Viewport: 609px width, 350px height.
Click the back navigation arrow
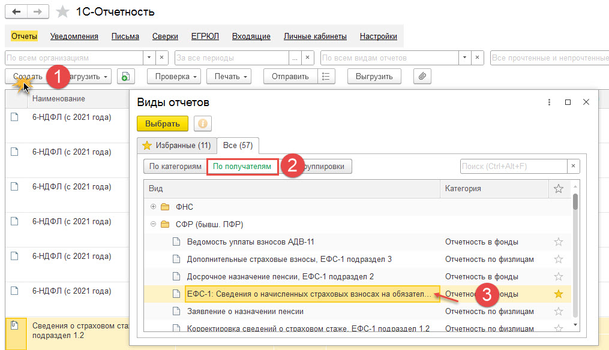16,12
